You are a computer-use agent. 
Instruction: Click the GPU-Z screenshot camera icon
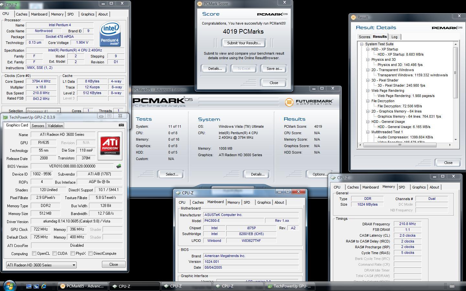(x=121, y=125)
